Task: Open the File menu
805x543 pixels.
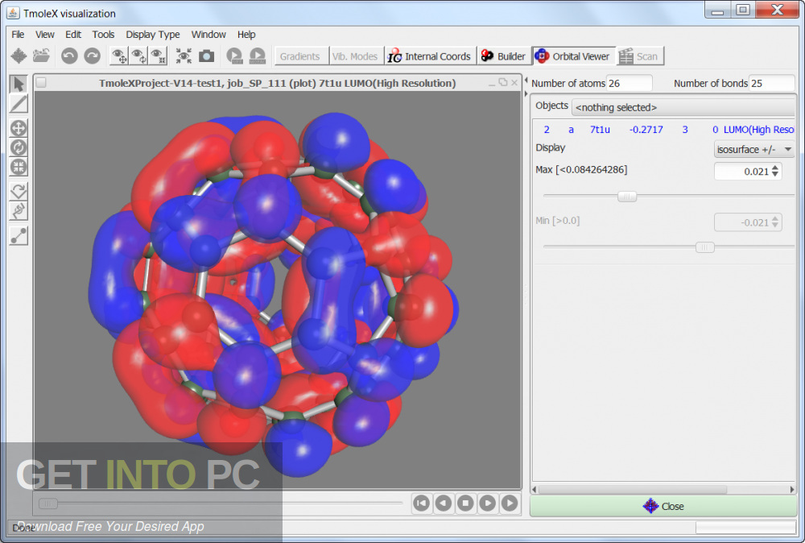Action: tap(18, 35)
